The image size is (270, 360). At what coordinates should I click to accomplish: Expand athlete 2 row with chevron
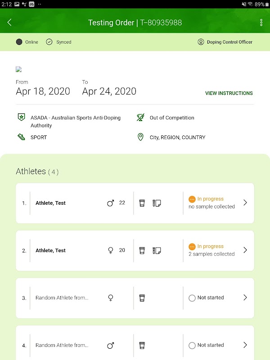(x=245, y=250)
